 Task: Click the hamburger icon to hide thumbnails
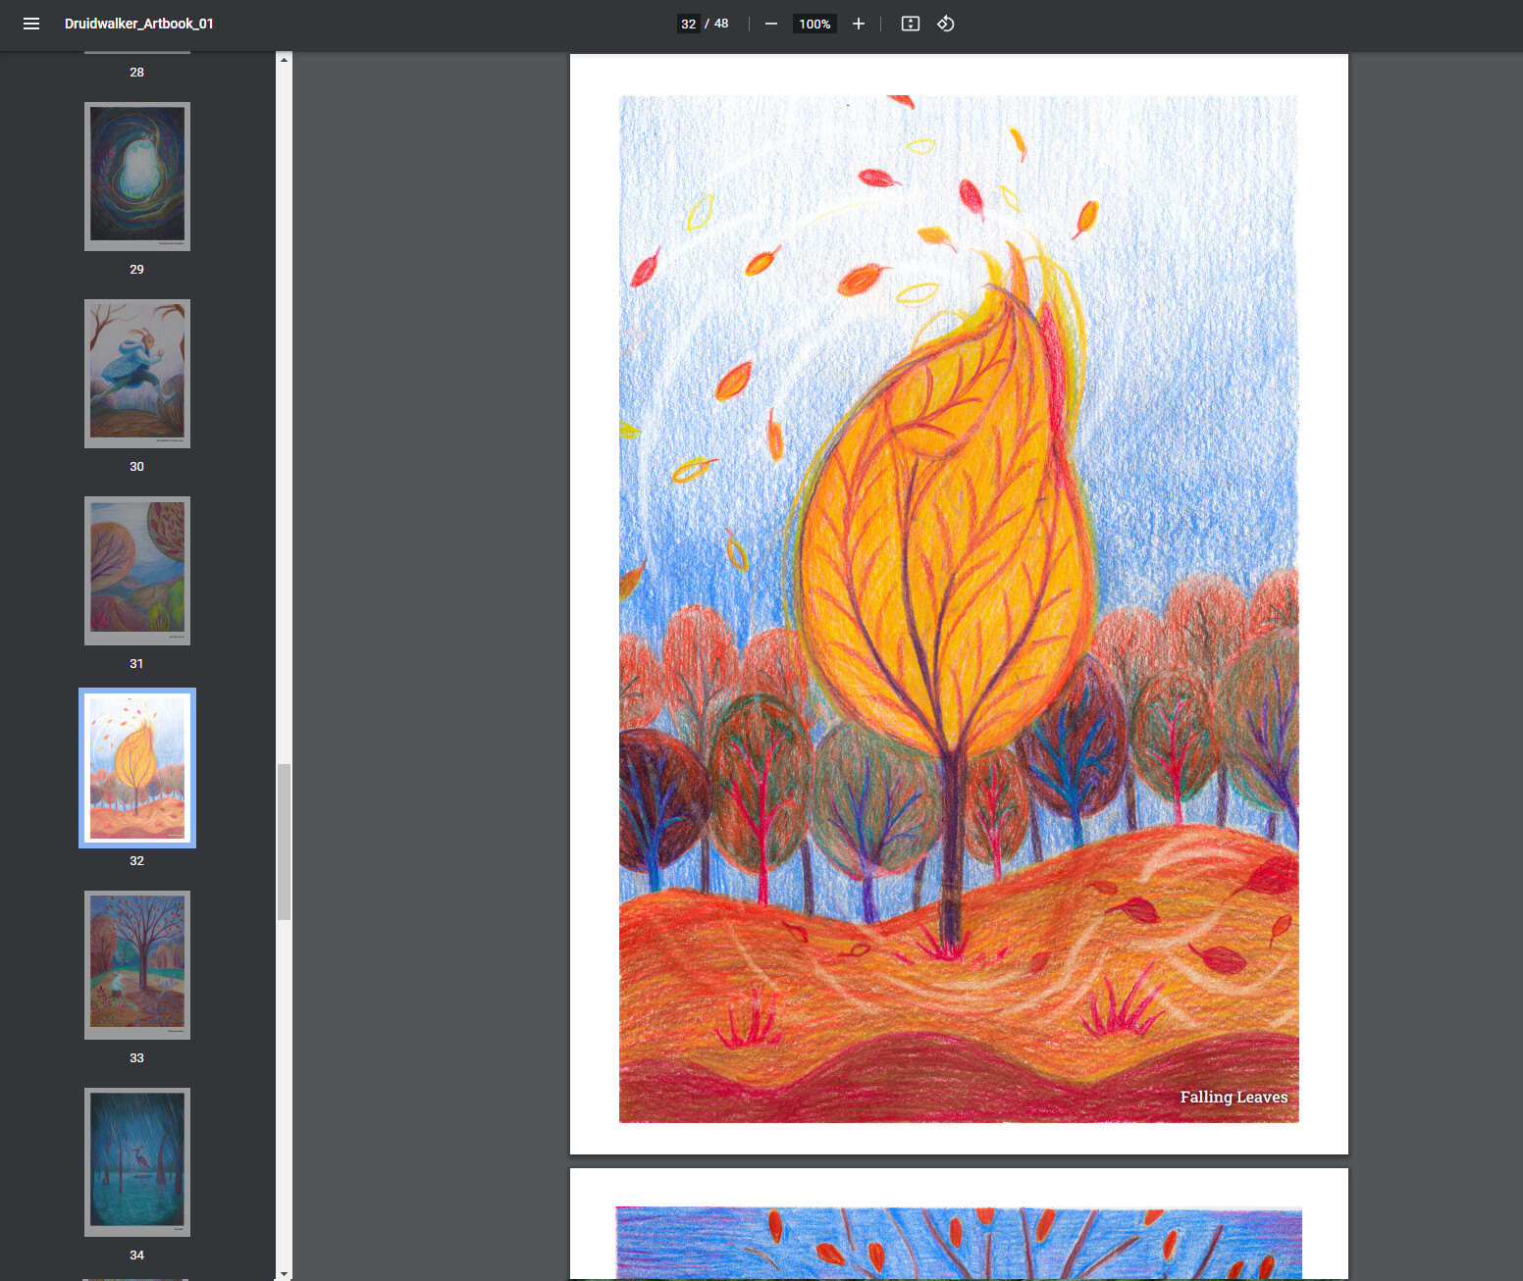[31, 24]
